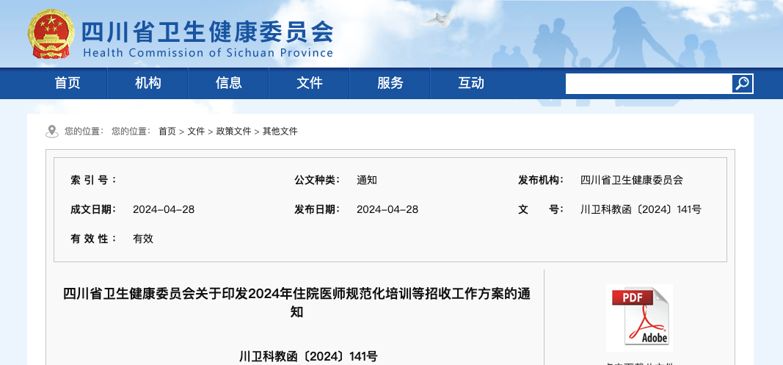Click the location pin icon
This screenshot has width=783, height=365.
(52, 131)
